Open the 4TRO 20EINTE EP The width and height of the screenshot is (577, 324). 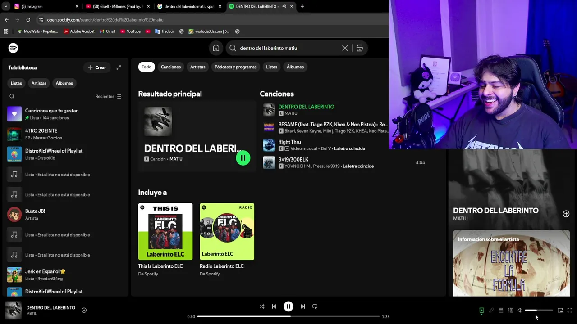(65, 134)
